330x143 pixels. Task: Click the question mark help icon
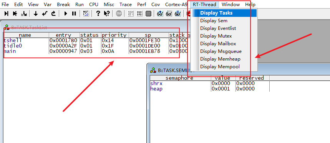click(98, 14)
